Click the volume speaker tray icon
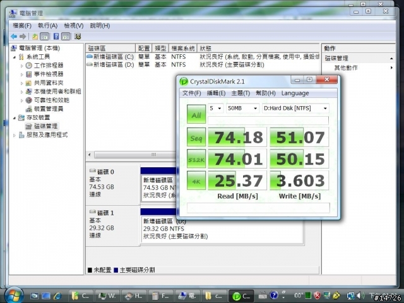Viewport: 404px width, 303px height. coord(360,295)
